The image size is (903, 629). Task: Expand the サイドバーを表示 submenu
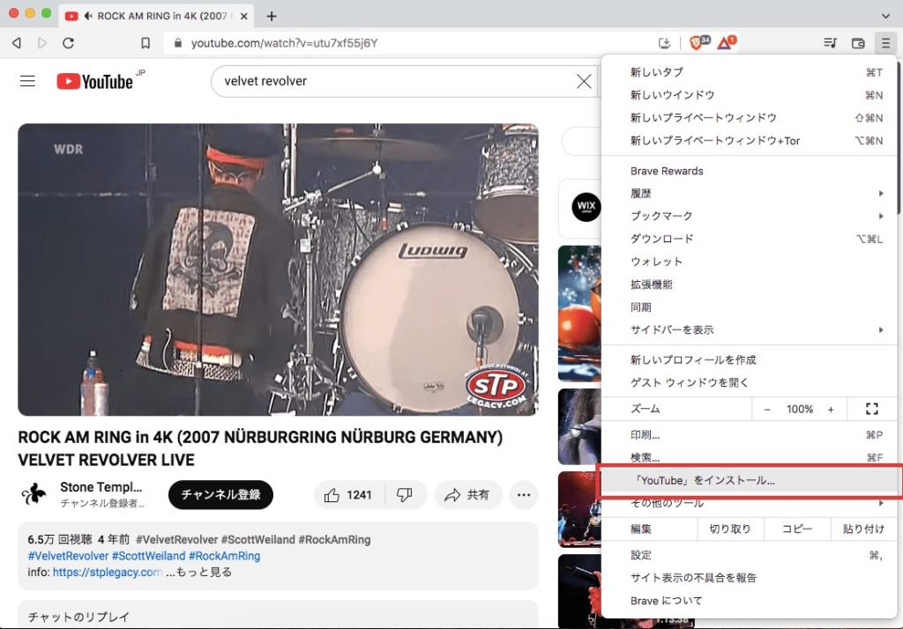click(749, 329)
